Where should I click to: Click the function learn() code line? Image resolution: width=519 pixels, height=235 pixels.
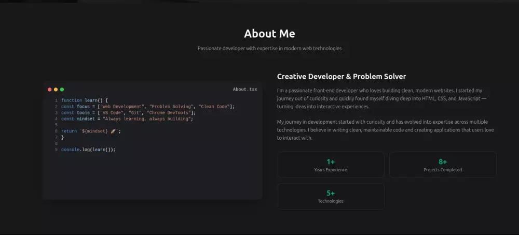pyautogui.click(x=84, y=100)
